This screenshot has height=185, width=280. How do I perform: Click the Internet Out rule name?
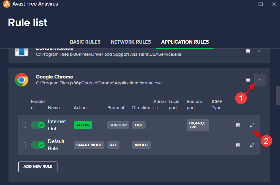click(56, 125)
